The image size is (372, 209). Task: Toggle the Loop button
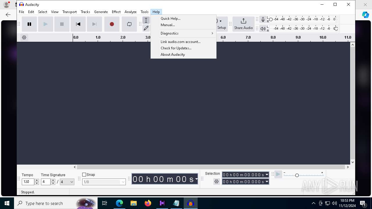pyautogui.click(x=129, y=24)
